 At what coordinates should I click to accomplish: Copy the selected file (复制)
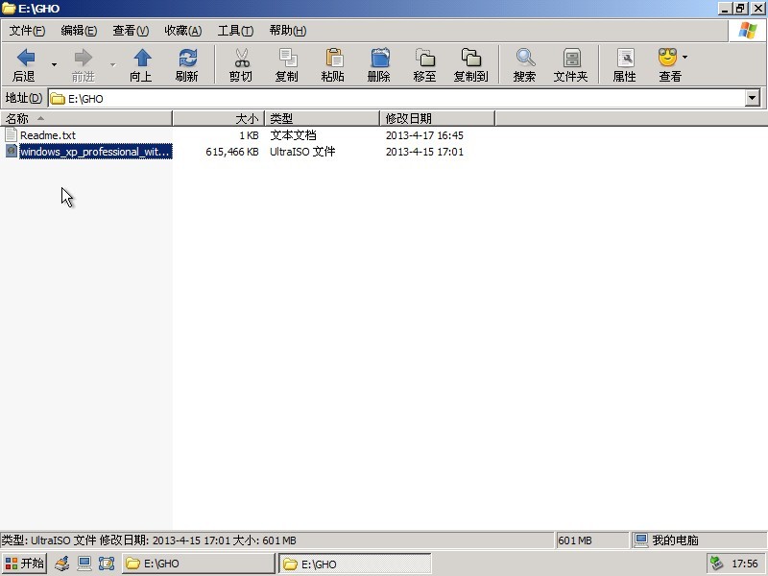[286, 64]
